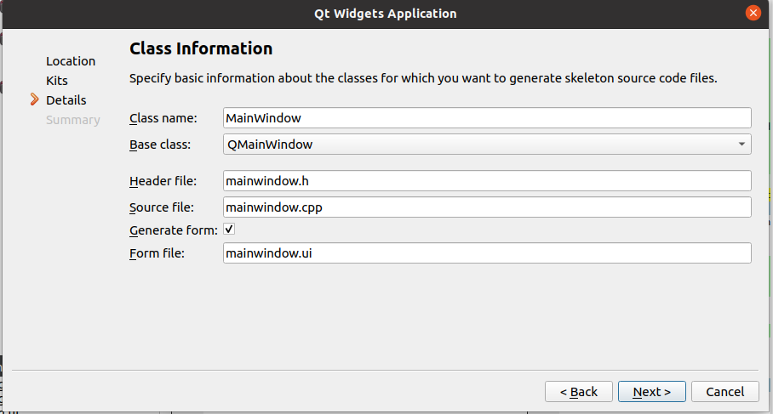Click the orange arrow beside Details
The height and width of the screenshot is (414, 773).
[x=34, y=100]
